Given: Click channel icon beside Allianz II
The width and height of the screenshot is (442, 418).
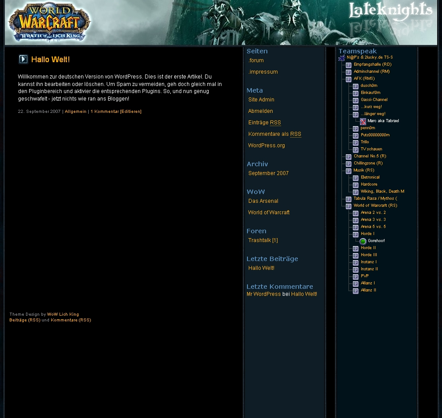Looking at the screenshot, I should 356,291.
